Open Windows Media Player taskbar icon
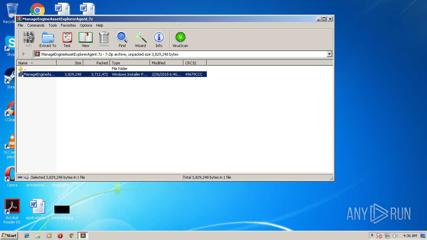This screenshot has height=240, width=427. coord(49,236)
